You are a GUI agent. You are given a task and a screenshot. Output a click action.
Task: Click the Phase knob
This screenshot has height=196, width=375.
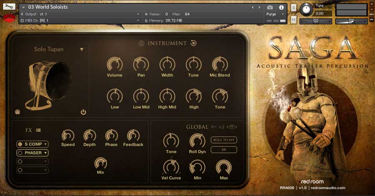(111, 136)
